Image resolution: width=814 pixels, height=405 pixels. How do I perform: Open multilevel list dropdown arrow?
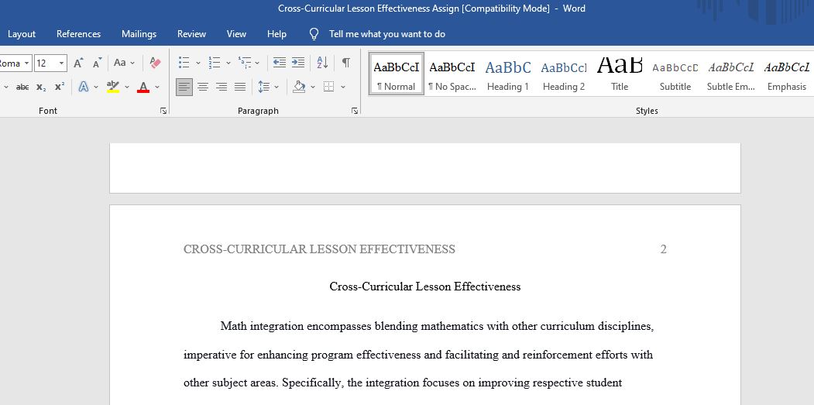click(257, 63)
